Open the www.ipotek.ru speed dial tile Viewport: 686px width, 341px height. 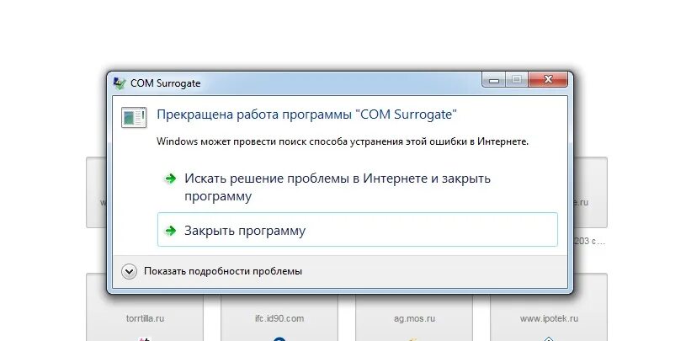pos(549,307)
